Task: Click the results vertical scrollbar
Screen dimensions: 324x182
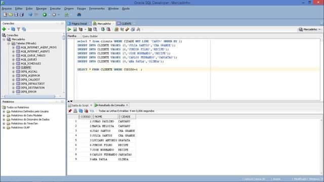Action: tap(321, 147)
